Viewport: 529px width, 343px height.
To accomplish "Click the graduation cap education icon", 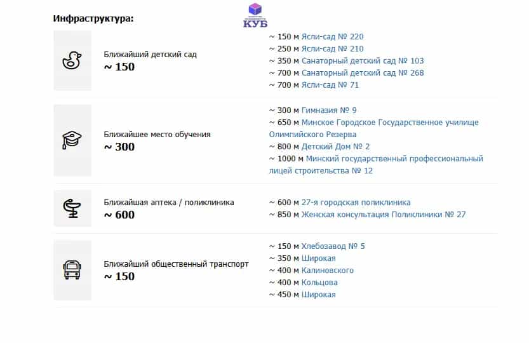I will tap(72, 140).
